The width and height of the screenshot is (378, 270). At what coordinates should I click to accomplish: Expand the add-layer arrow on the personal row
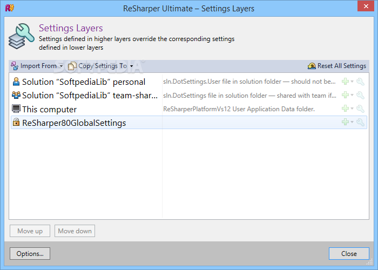coord(352,82)
